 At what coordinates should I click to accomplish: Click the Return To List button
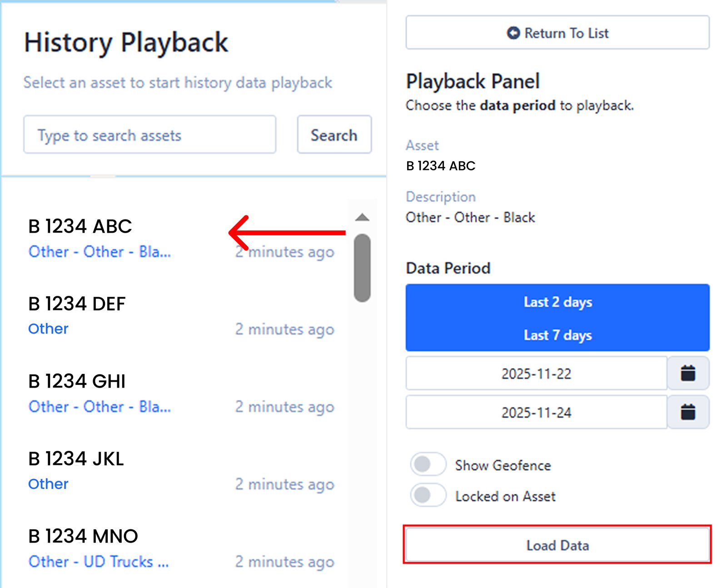pos(558,32)
